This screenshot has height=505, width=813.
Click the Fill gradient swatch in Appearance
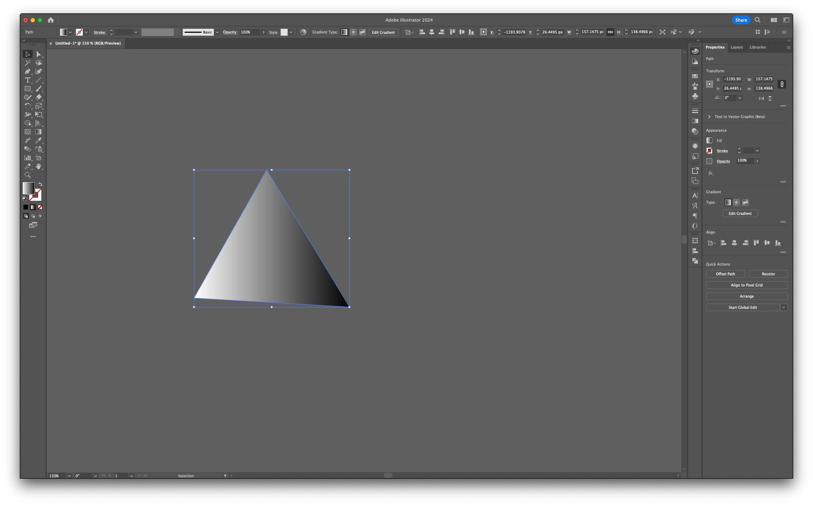[709, 140]
